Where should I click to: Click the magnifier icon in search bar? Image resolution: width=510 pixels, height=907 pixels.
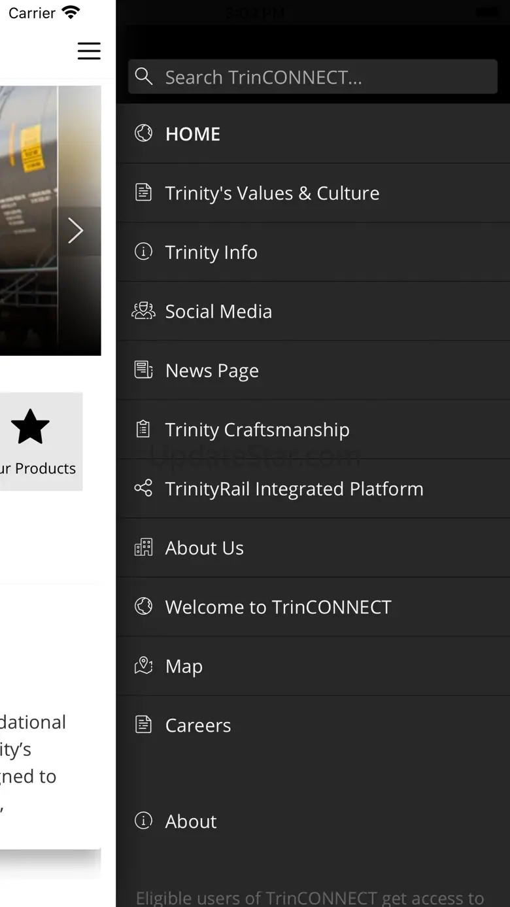pos(144,77)
